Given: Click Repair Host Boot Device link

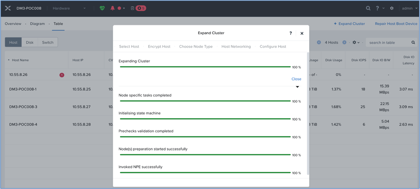Looking at the screenshot, I should [x=396, y=24].
